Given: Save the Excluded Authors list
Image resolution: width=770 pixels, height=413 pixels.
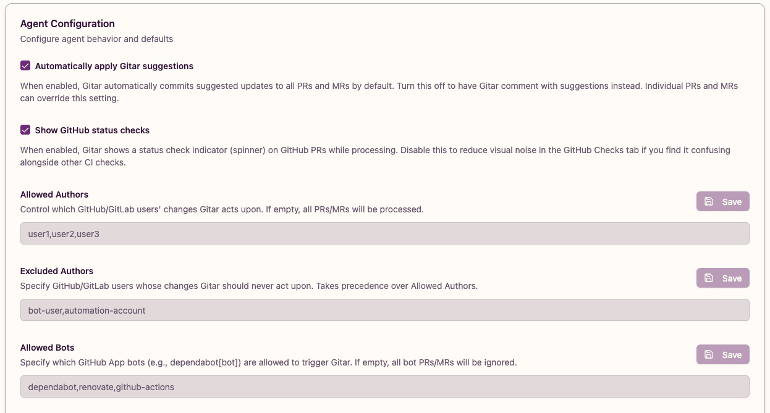Looking at the screenshot, I should [x=722, y=278].
